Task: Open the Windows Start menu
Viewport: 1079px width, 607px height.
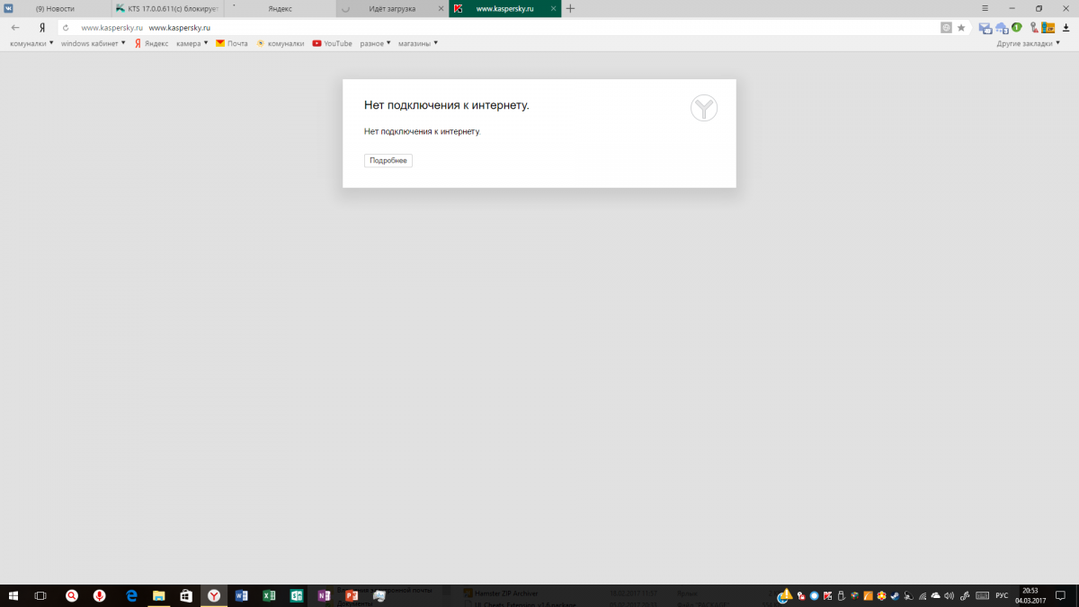Action: click(13, 595)
